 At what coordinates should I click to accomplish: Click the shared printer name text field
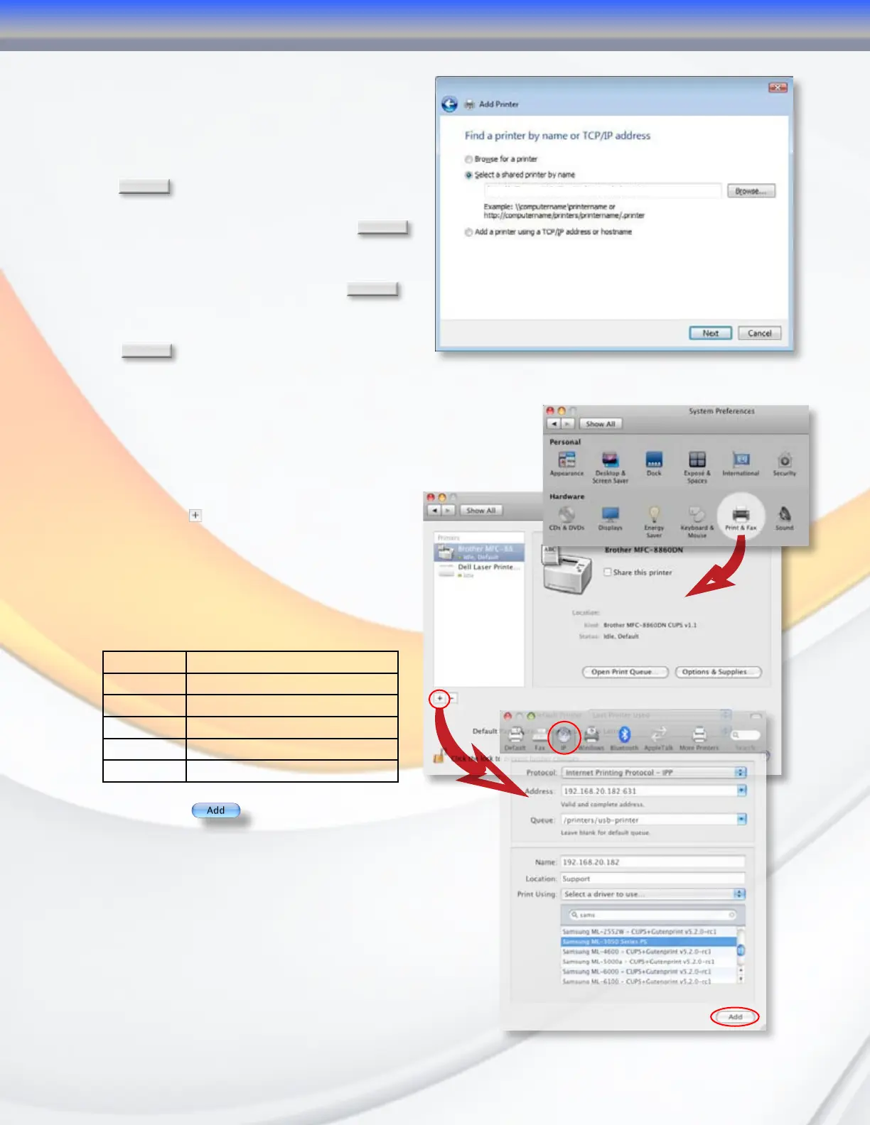pos(603,191)
